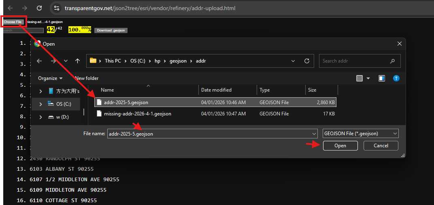Screen dimensions: 434x205
Task: Refresh the addr folder listing
Action: pyautogui.click(x=307, y=61)
